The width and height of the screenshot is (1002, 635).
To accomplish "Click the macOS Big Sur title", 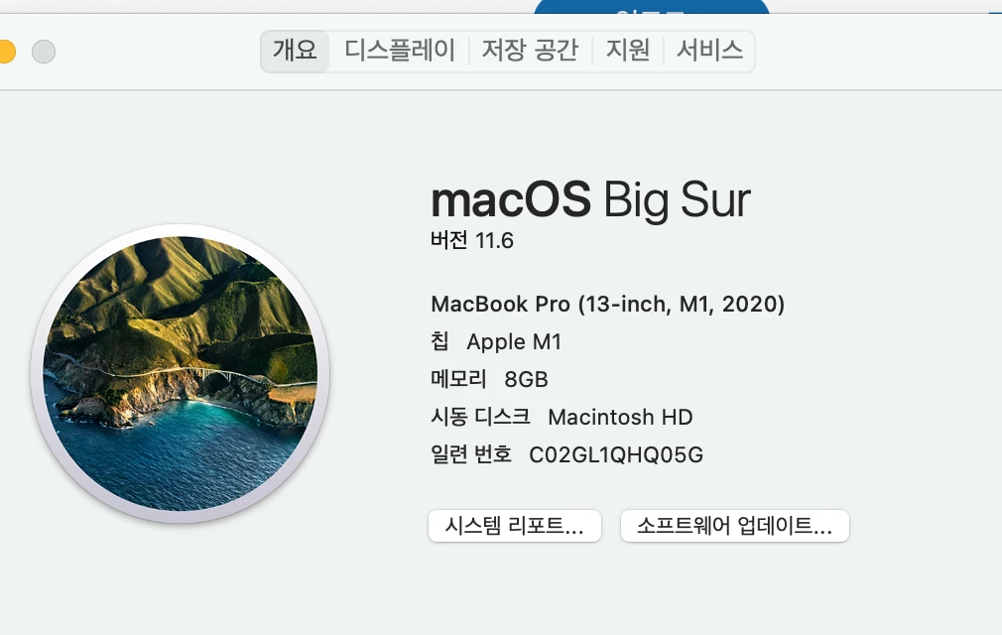I will [590, 200].
